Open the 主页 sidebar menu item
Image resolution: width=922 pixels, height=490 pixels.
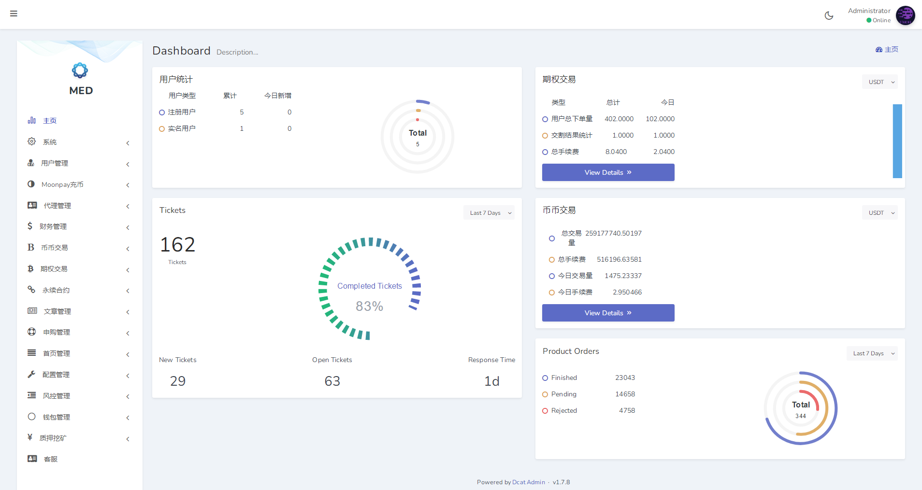point(50,121)
